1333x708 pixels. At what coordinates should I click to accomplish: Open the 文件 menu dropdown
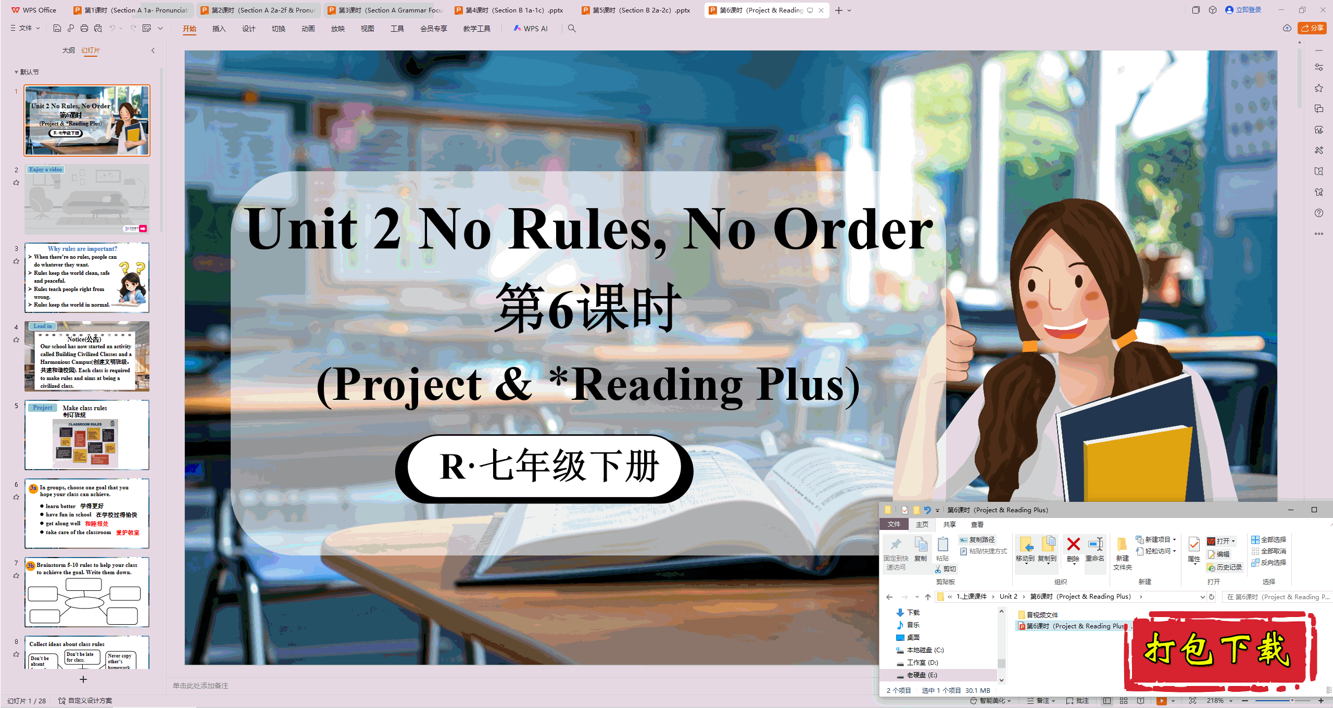click(x=25, y=28)
